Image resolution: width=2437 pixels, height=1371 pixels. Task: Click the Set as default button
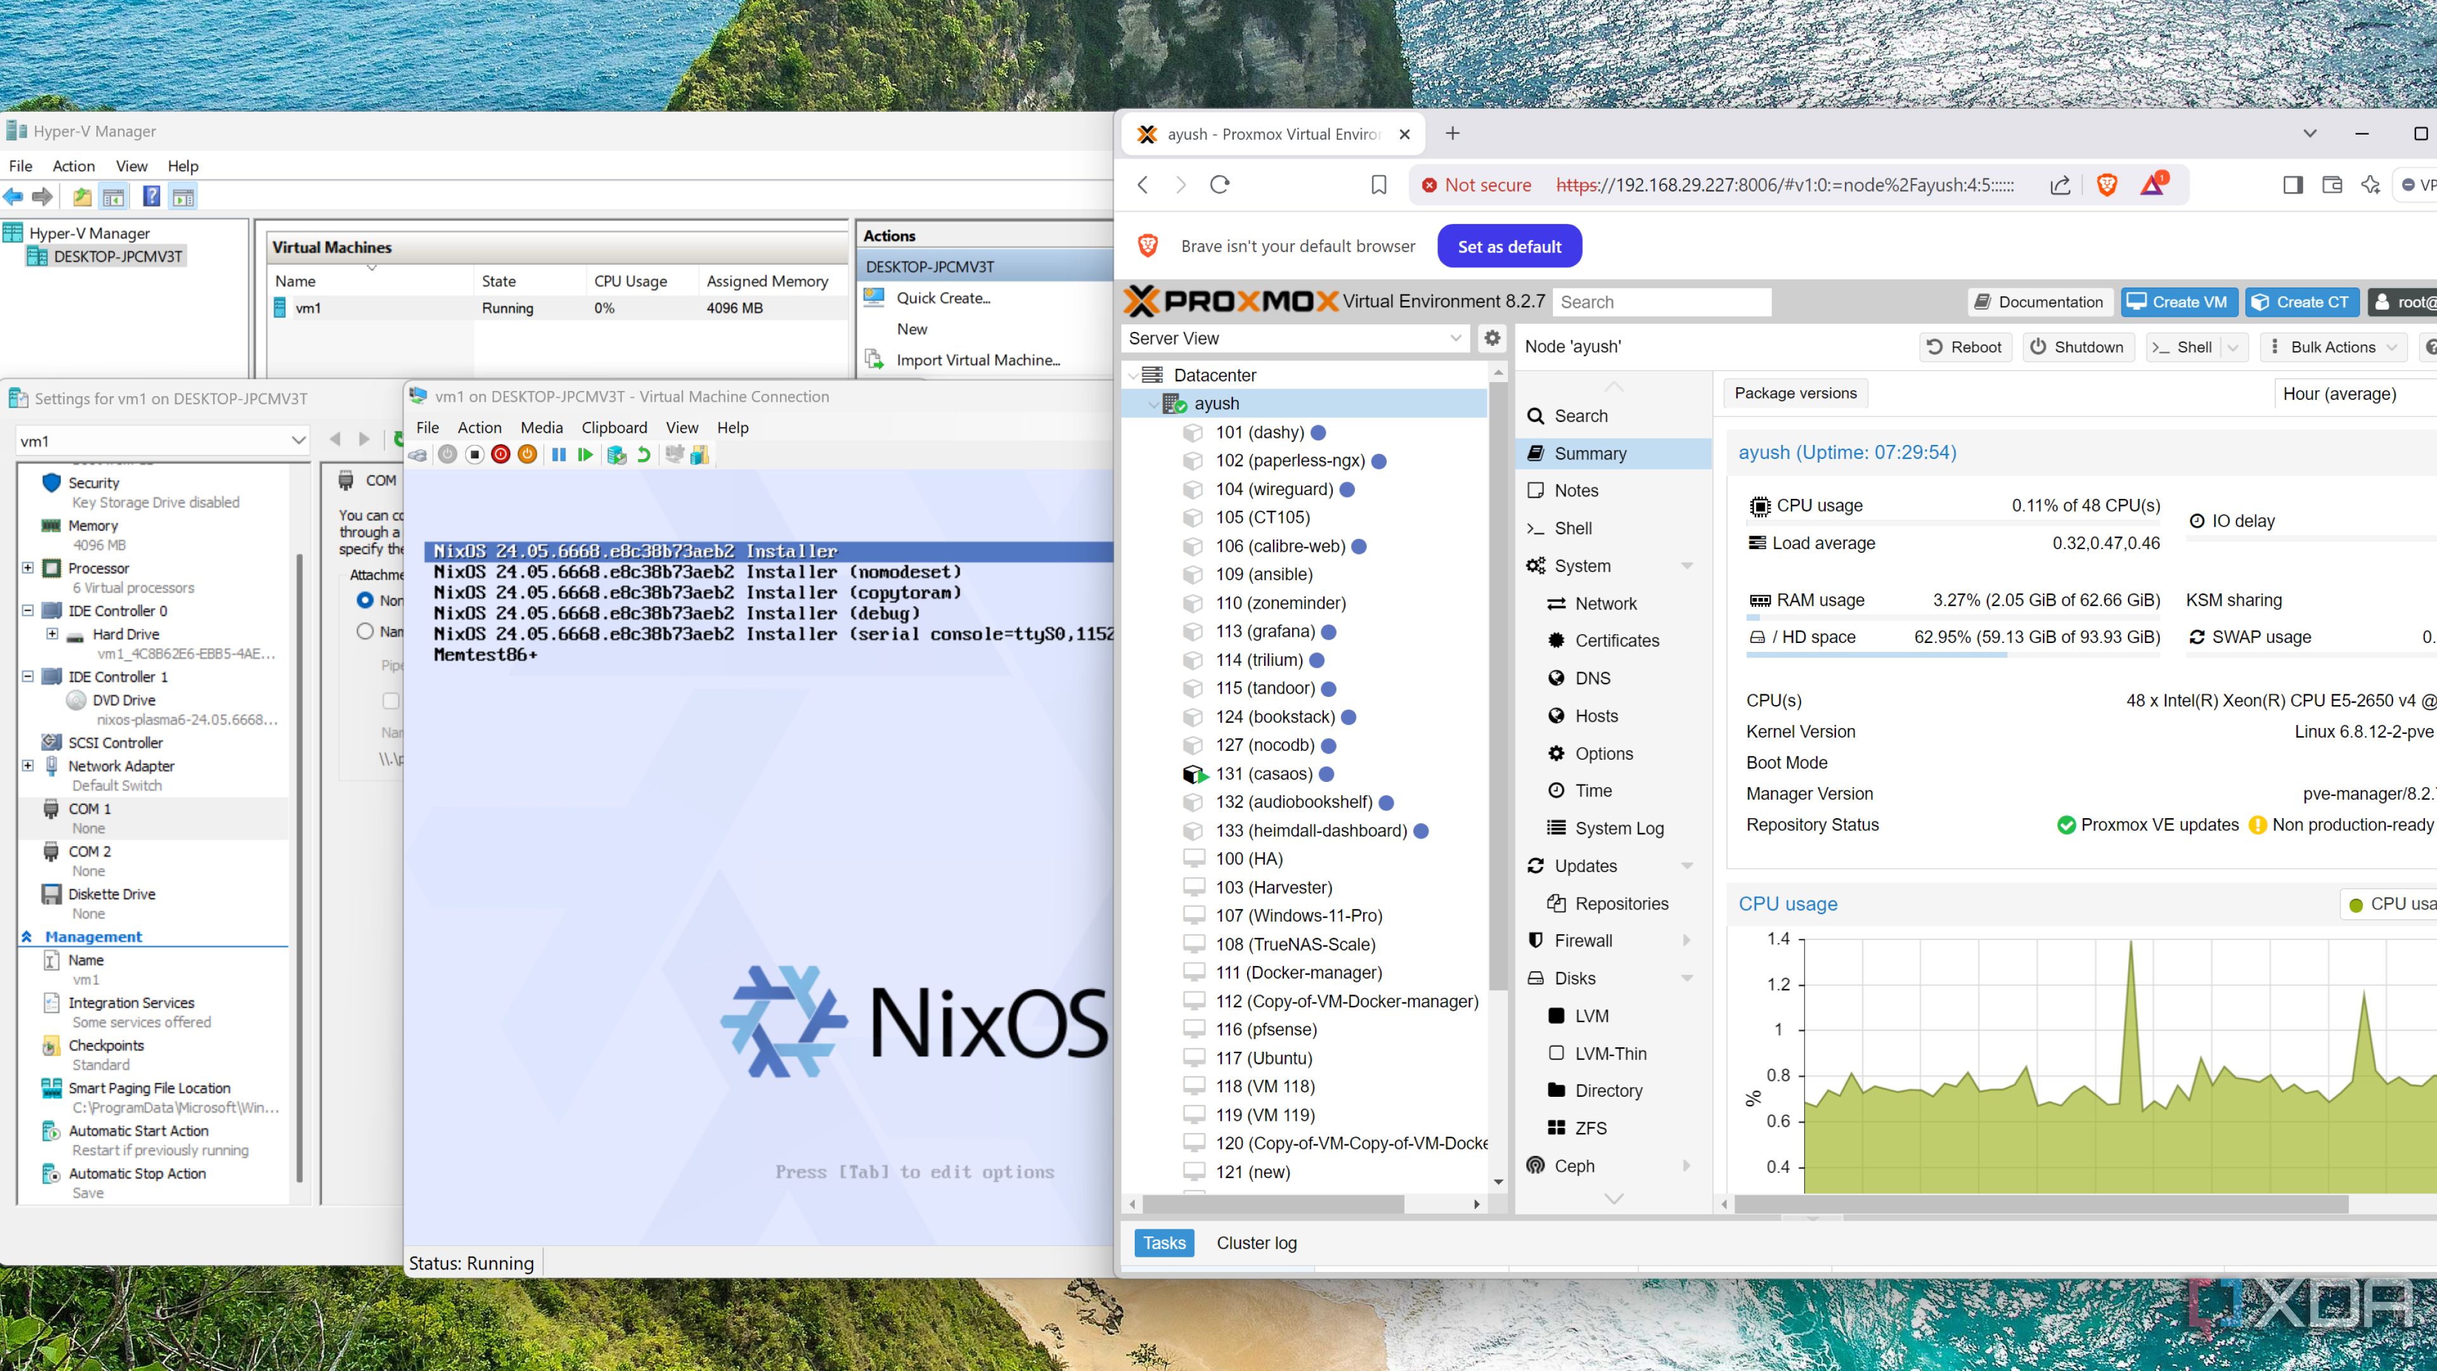[1509, 247]
